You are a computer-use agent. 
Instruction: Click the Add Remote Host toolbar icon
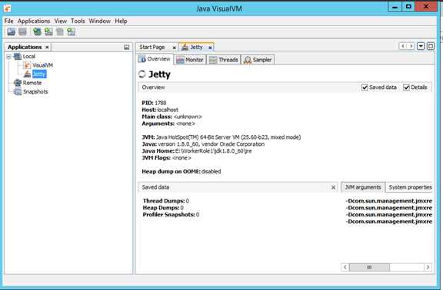tap(37, 31)
